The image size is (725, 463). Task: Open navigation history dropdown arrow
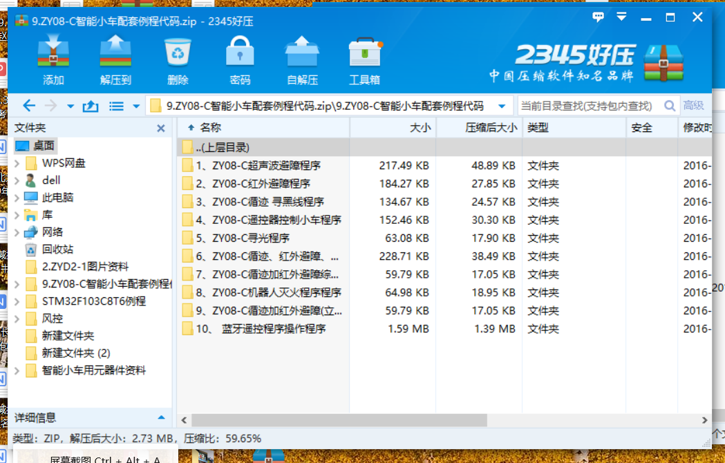(70, 106)
